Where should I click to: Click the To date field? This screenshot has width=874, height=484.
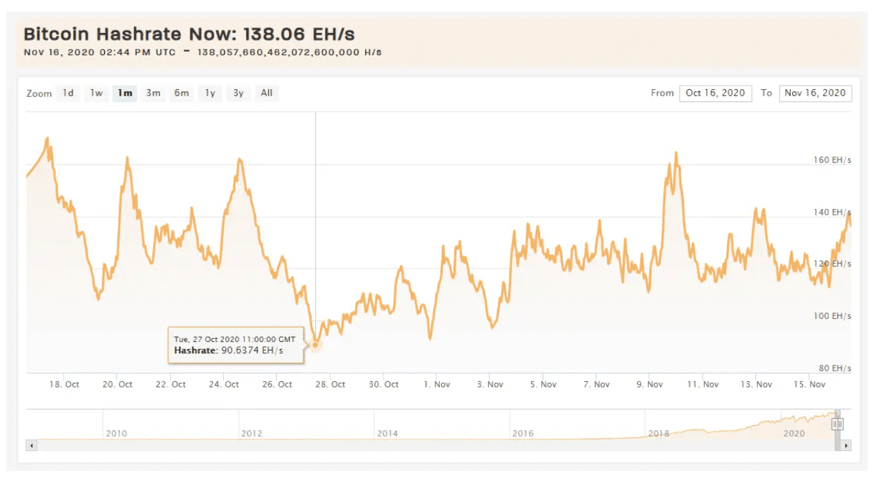coord(815,93)
